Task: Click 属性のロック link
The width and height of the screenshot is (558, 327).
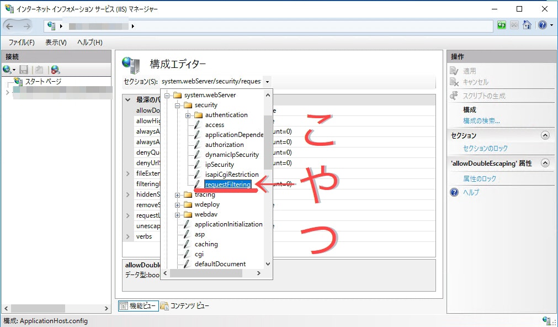Action: click(x=480, y=179)
